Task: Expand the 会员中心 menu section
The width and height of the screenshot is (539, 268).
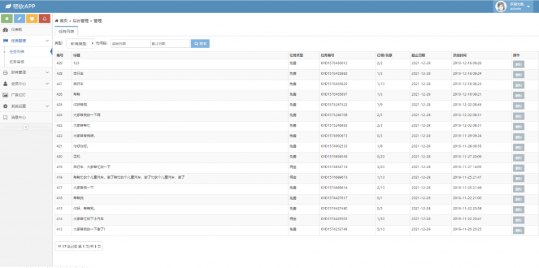Action: pyautogui.click(x=47, y=84)
